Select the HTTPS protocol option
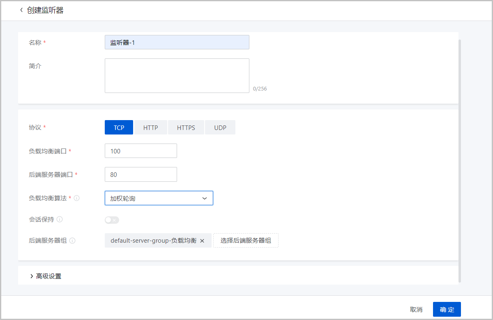This screenshot has width=493, height=320. tap(186, 128)
